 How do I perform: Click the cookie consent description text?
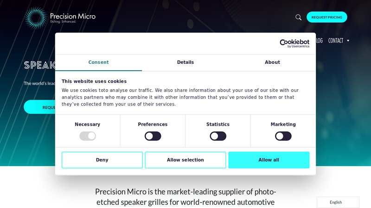180,97
